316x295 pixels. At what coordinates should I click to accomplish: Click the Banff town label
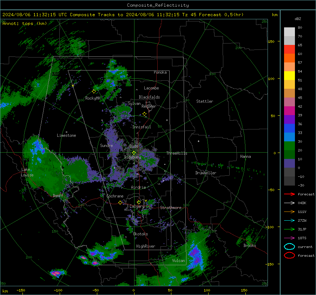pos(58,195)
